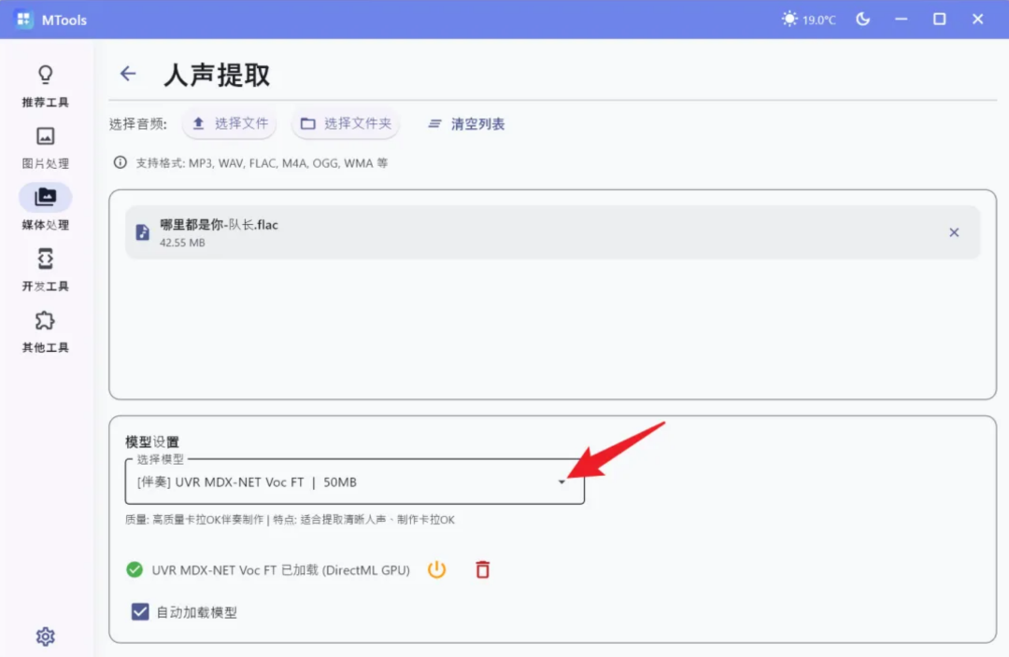Remove 哪里都是你-队长.flac from the list
1009x657 pixels.
[x=954, y=232]
